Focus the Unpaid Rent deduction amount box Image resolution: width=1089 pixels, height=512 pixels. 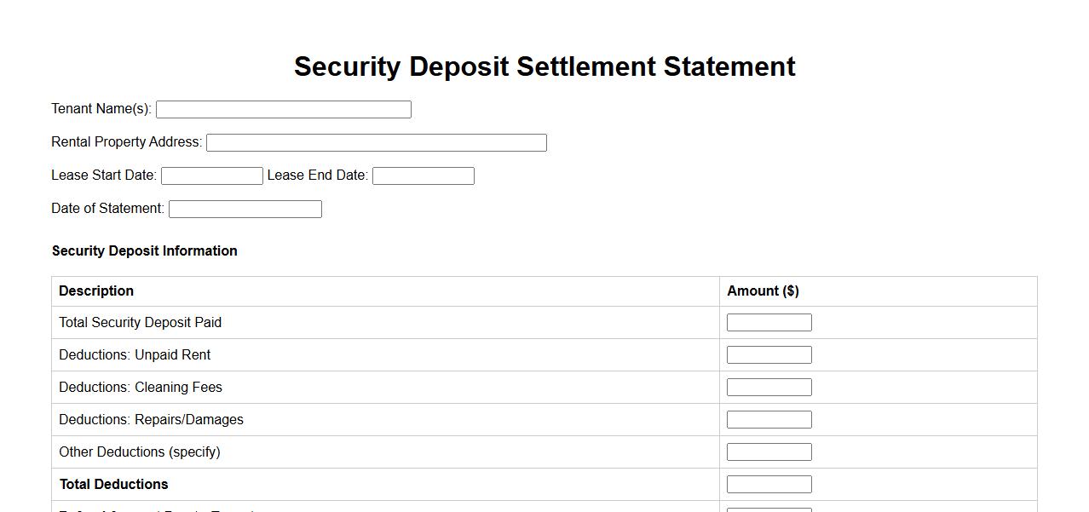769,355
